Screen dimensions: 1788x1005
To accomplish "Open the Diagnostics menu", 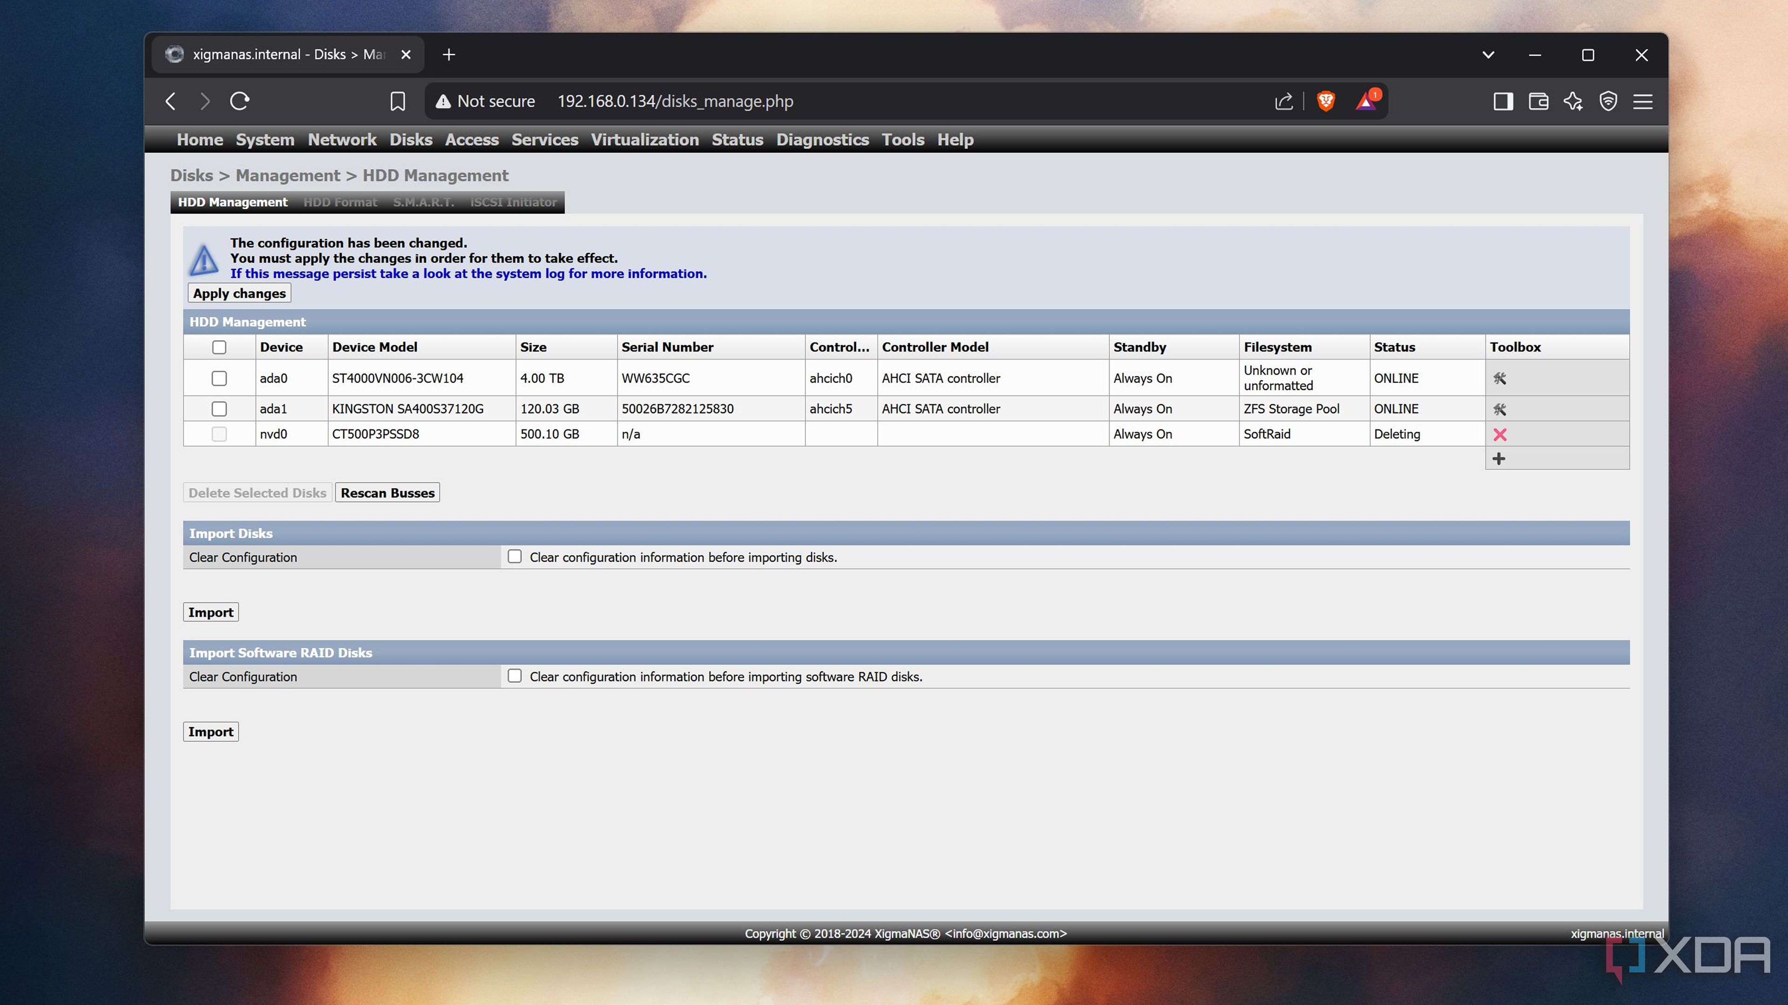I will (x=822, y=140).
